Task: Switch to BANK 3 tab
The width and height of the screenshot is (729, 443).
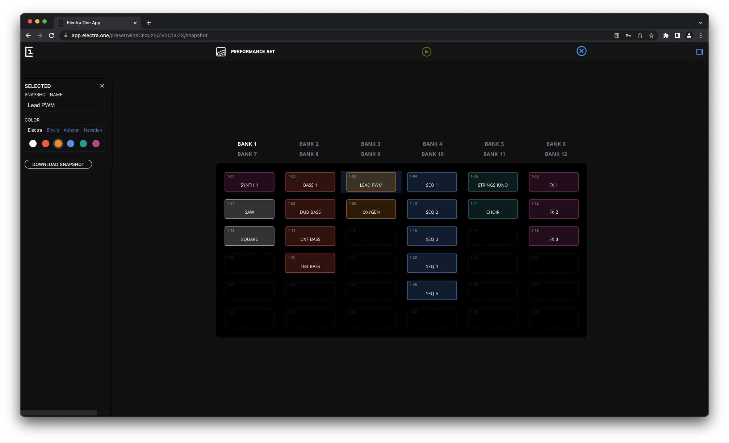Action: point(370,144)
